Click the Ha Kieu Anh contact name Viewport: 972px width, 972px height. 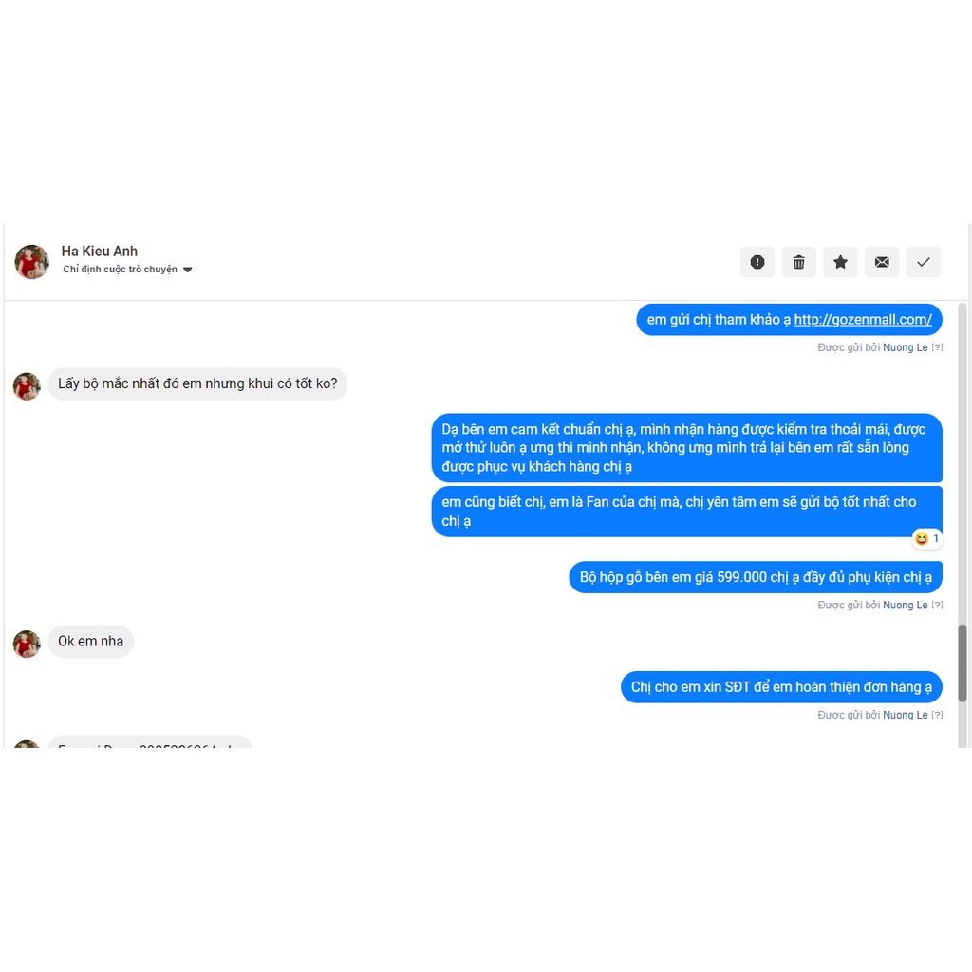point(99,251)
